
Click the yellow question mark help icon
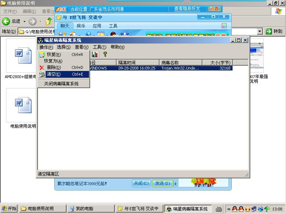105,54
